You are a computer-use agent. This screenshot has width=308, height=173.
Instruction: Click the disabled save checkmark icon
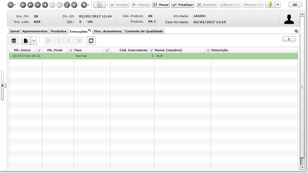52,5
